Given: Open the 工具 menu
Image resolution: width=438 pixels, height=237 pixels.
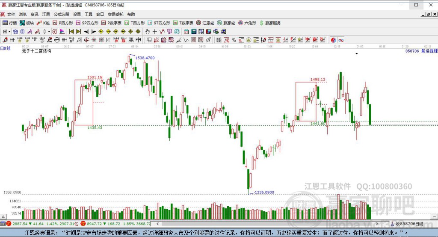Looking at the screenshot, I should tap(88, 14).
